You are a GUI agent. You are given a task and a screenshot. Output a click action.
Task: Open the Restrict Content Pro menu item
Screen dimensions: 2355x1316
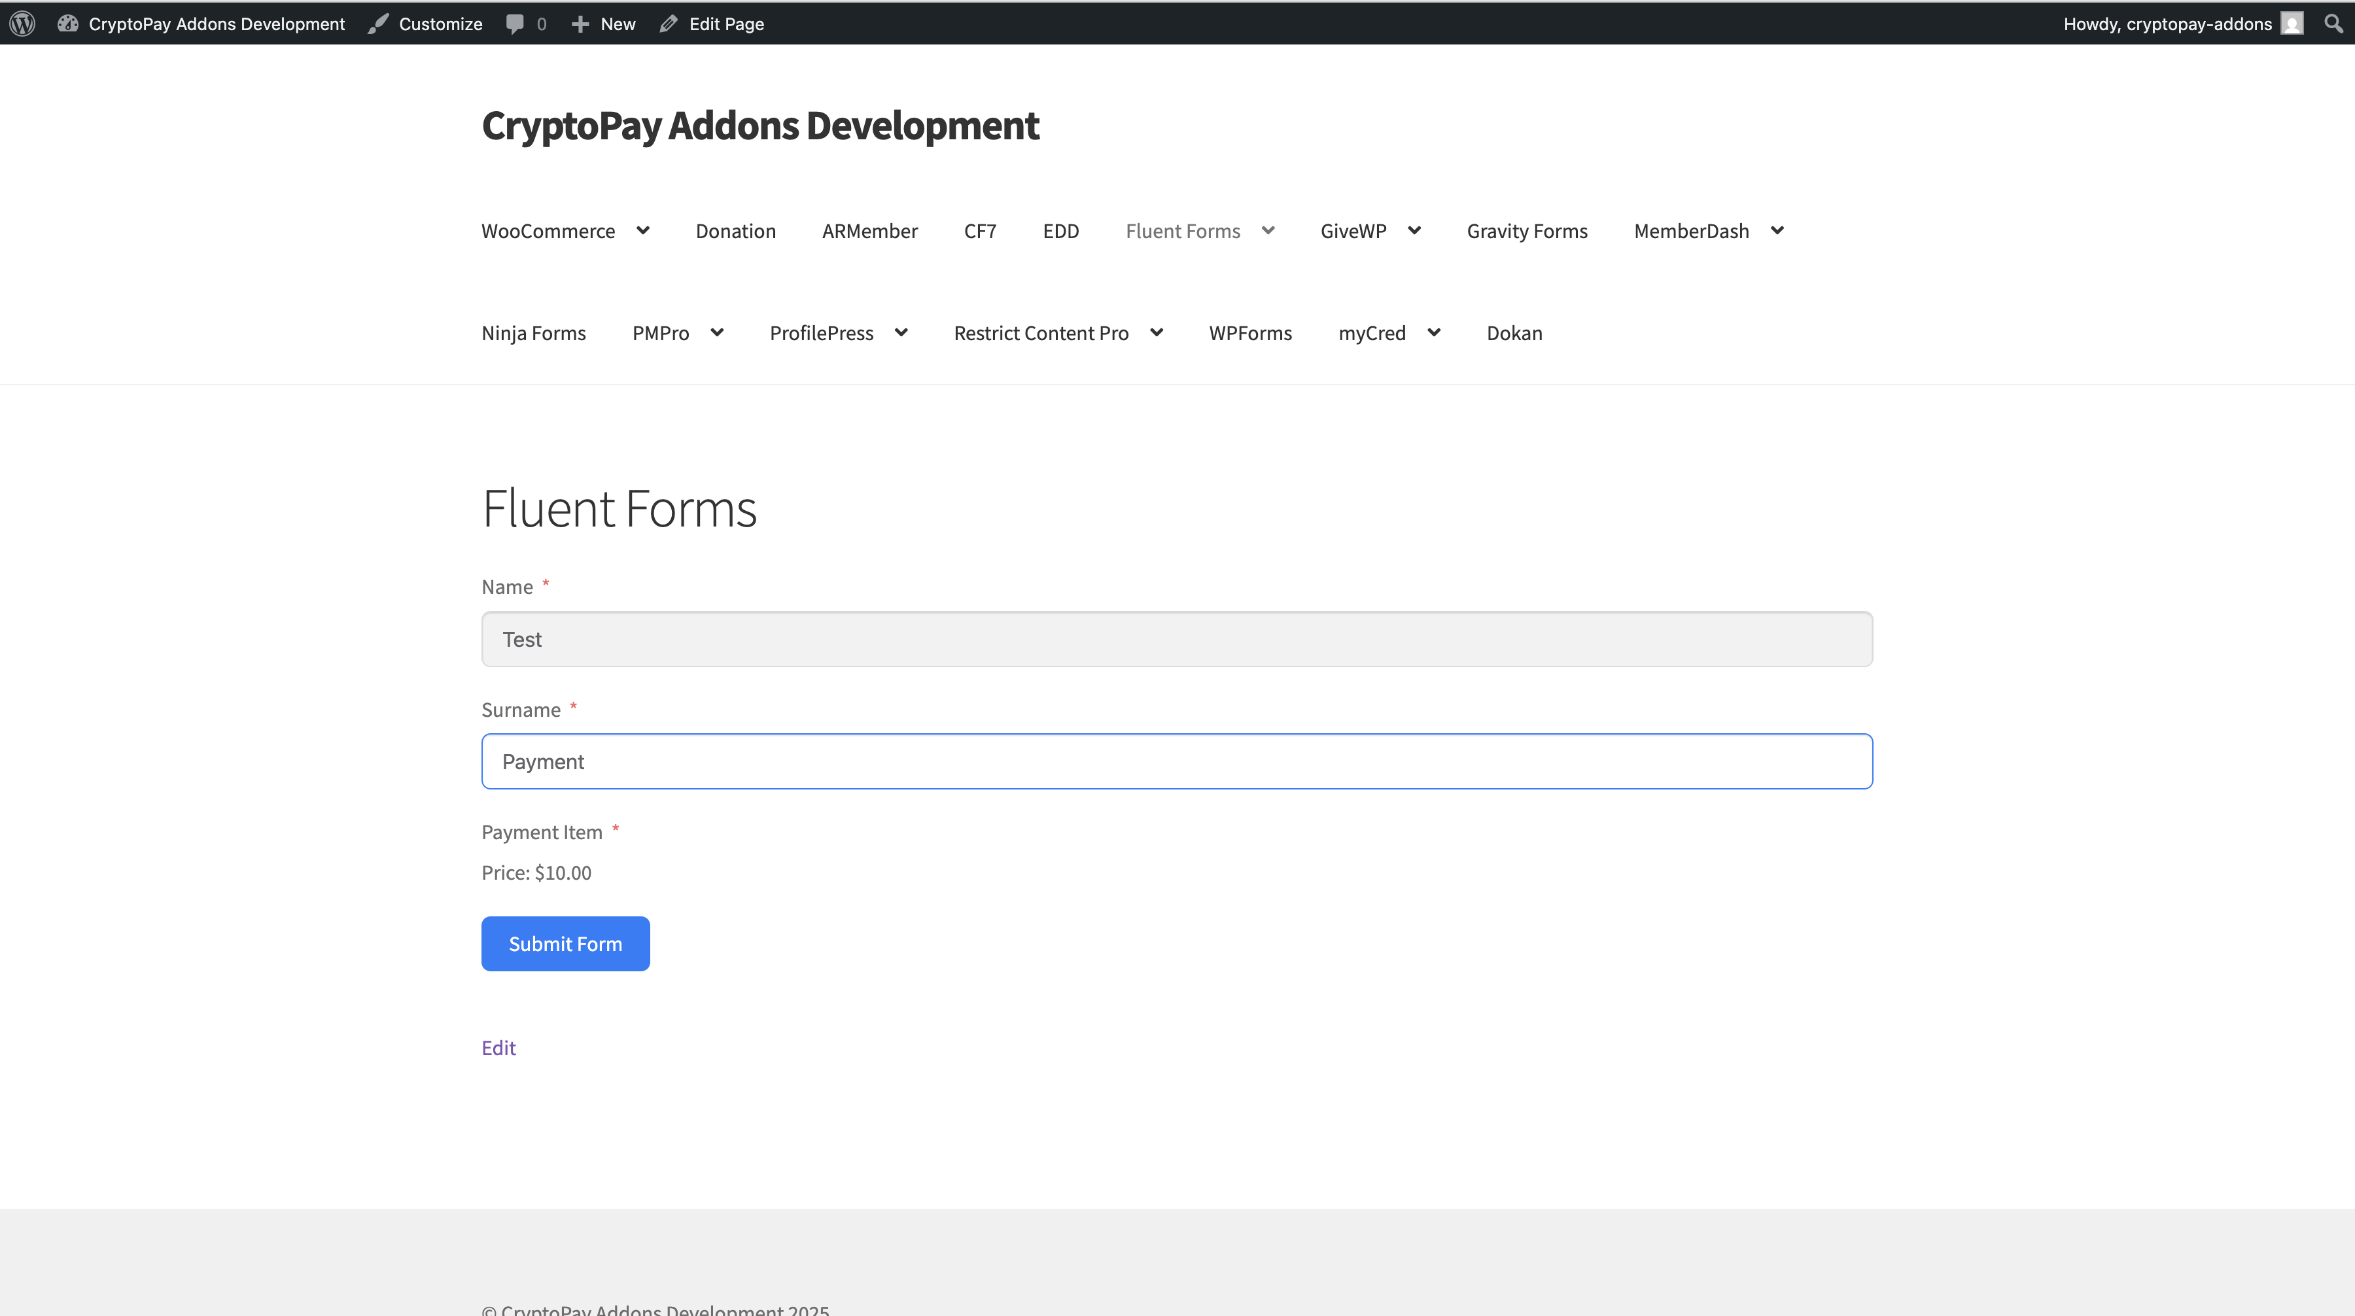point(1041,334)
